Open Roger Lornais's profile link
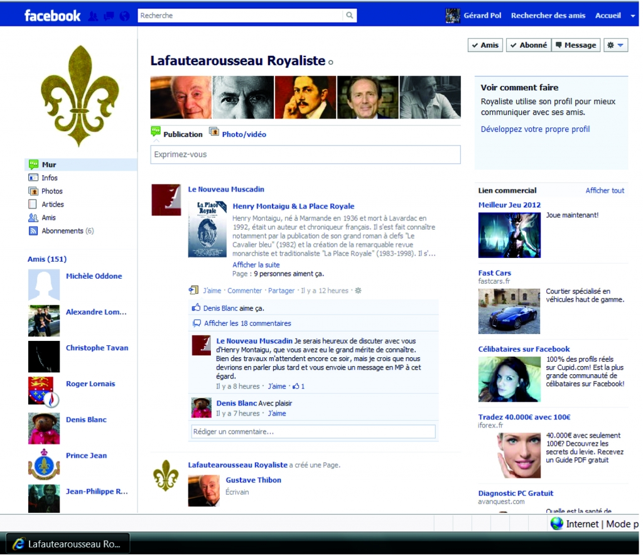 (x=90, y=384)
